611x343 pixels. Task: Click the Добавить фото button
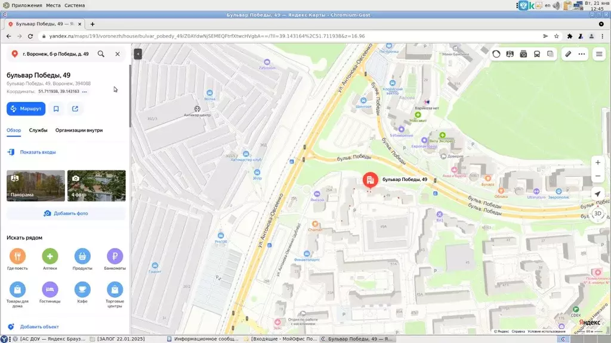66,214
